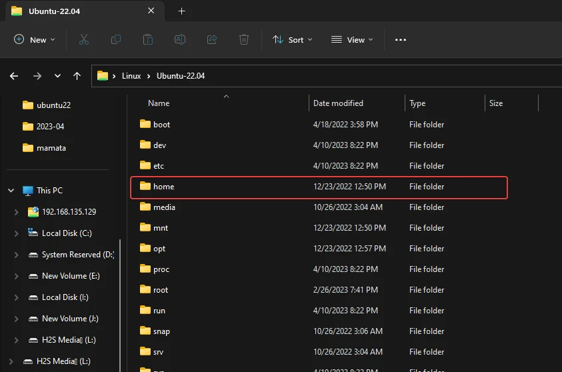Click the folder icon in address bar

pos(103,76)
